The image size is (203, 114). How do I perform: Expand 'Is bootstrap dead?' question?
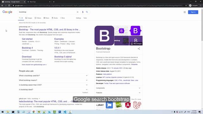[x=53, y=90]
